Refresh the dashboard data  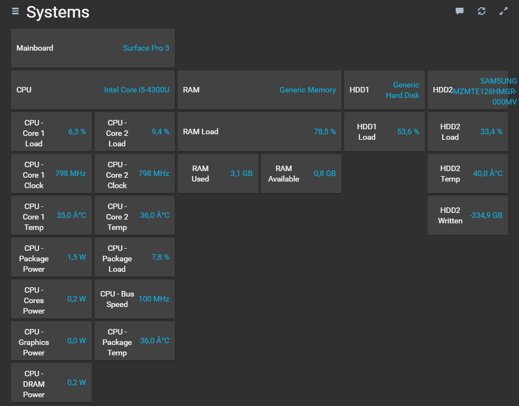(481, 11)
